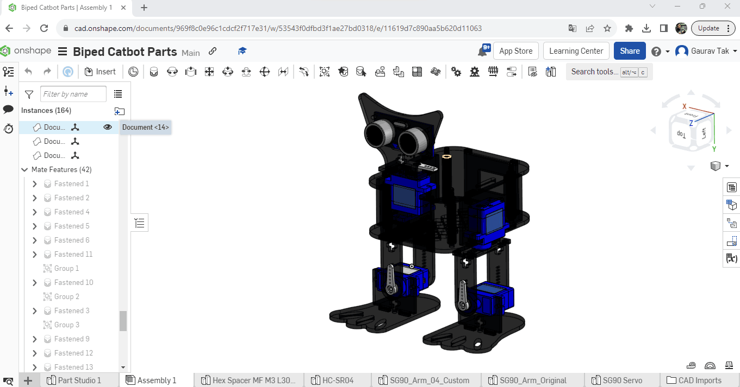Screen dimensions: 740x387
Task: Select the Parallel mate tool
Action: (x=283, y=72)
